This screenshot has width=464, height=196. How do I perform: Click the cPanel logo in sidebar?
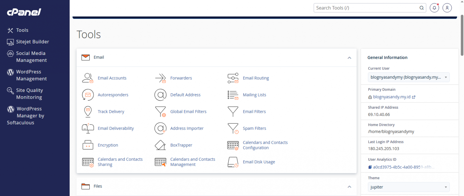tap(24, 12)
